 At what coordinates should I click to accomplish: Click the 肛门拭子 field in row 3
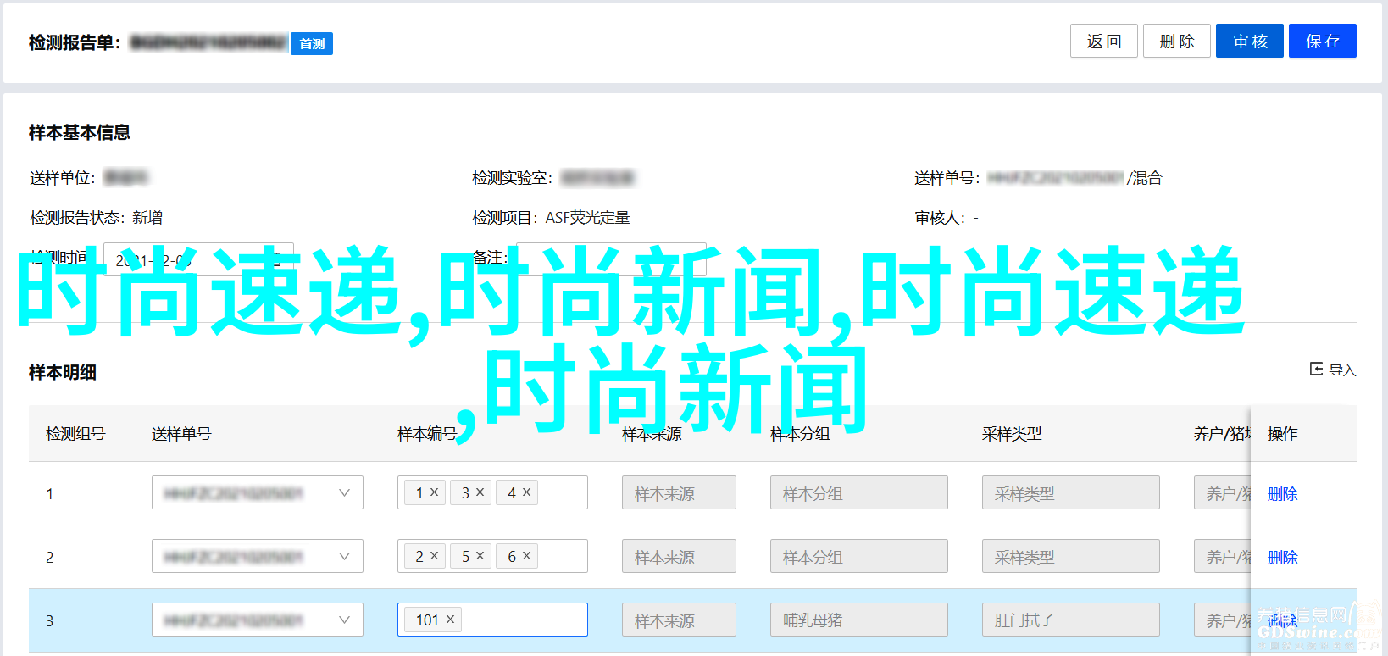1071,620
